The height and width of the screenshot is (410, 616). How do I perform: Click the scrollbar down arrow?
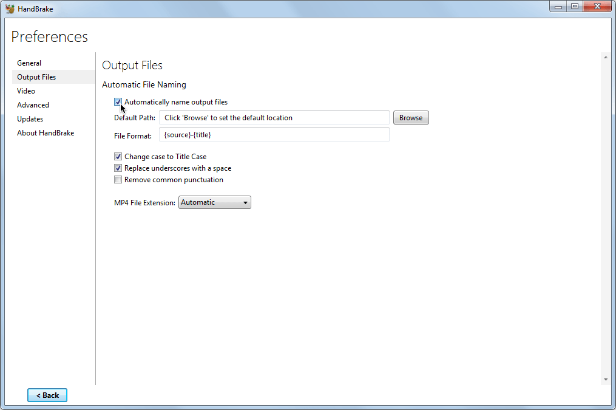tap(605, 380)
